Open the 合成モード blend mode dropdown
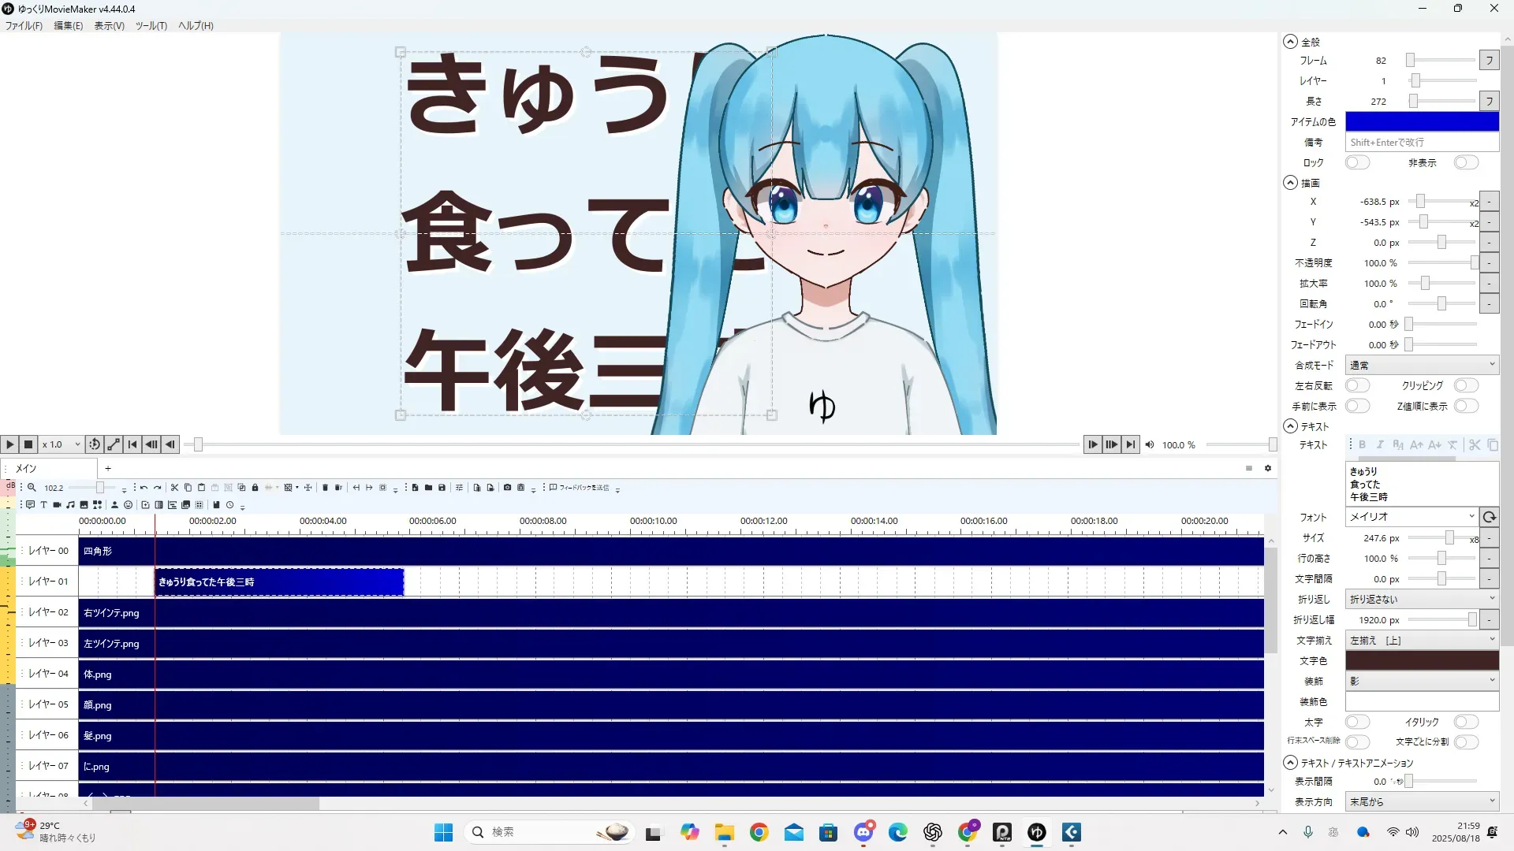 click(x=1421, y=366)
